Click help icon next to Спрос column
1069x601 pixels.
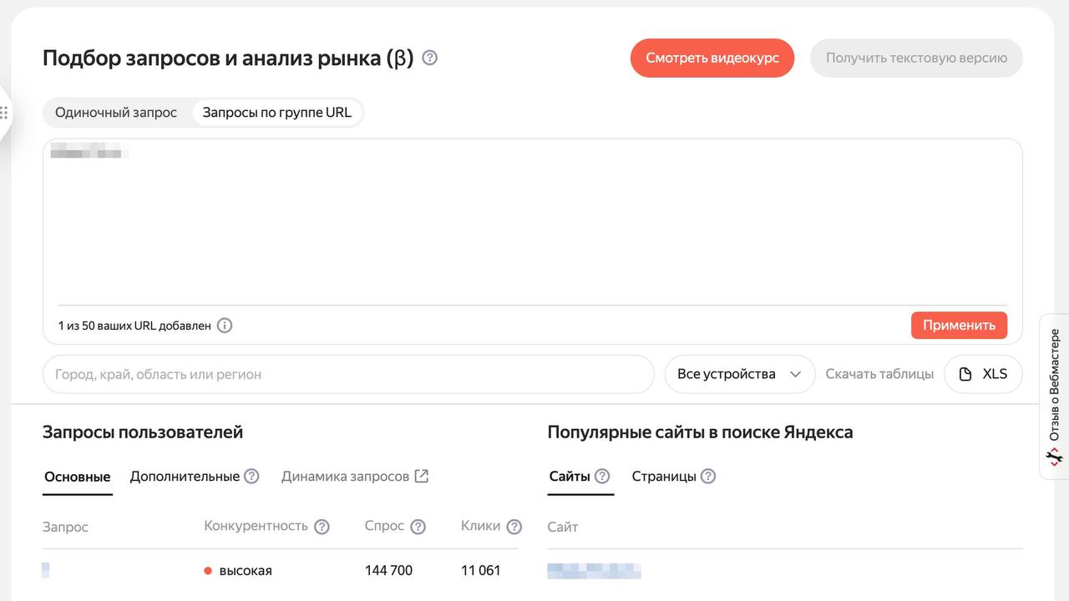click(418, 527)
